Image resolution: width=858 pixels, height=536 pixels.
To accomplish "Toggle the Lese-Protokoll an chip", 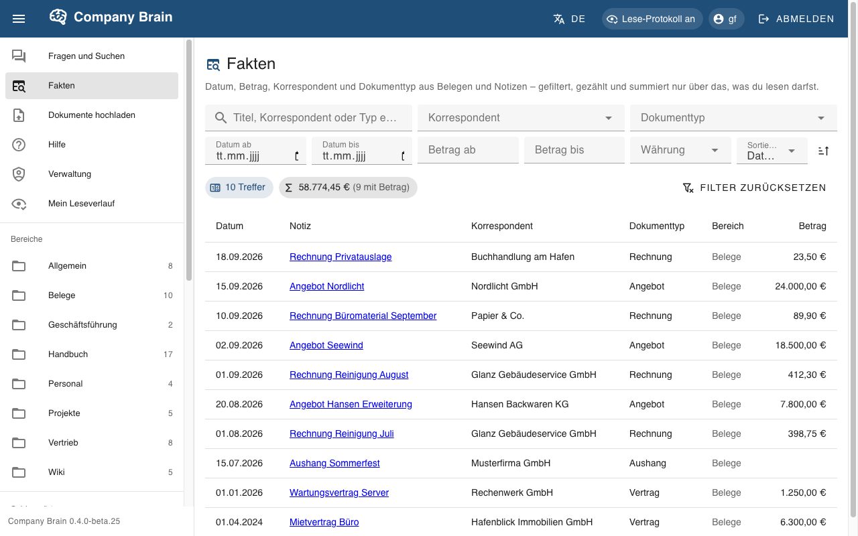I will [x=652, y=19].
